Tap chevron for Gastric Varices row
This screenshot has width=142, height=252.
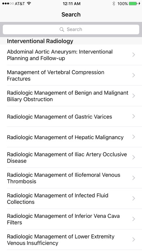pyautogui.click(x=133, y=116)
